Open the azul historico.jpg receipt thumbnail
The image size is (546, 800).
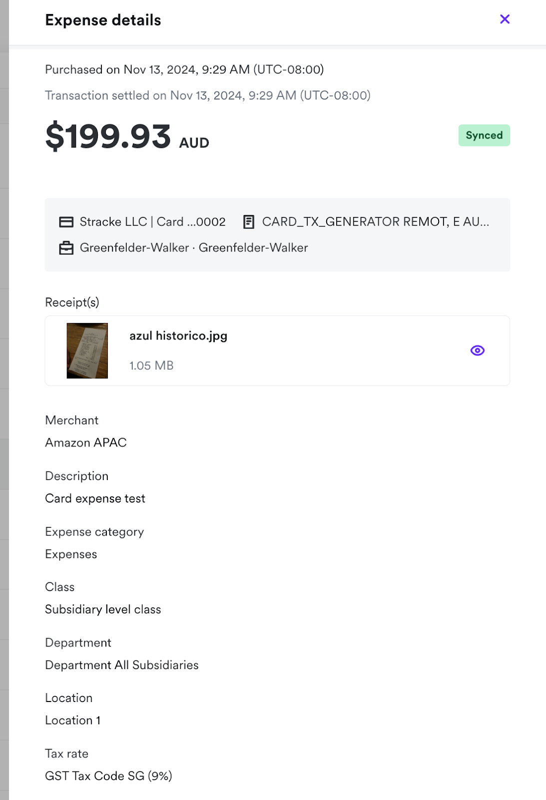pyautogui.click(x=87, y=350)
